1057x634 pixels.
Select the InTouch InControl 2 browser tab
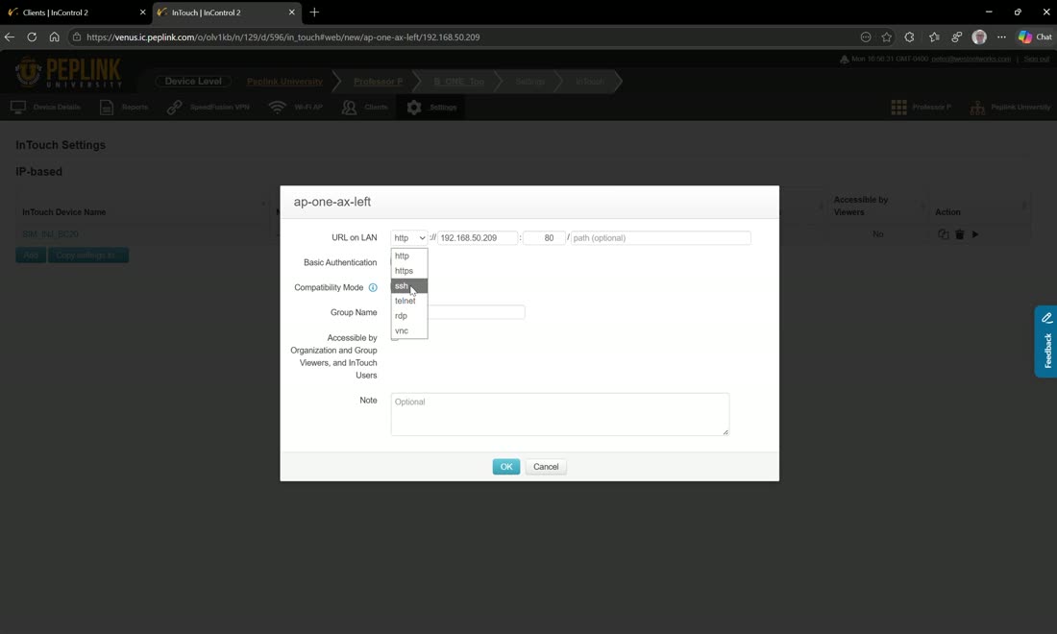[x=223, y=12]
